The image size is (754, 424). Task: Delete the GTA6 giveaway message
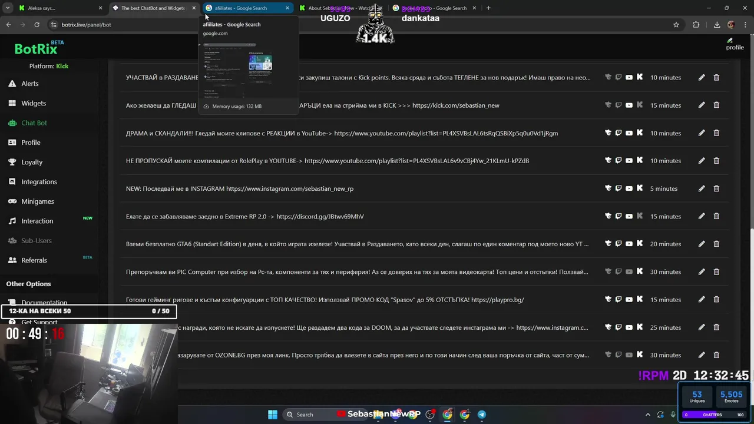tap(716, 244)
